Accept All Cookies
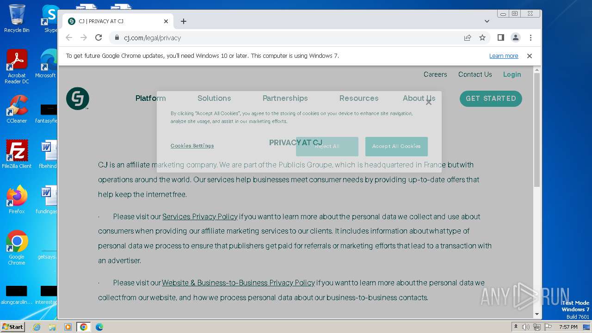 [x=396, y=146]
